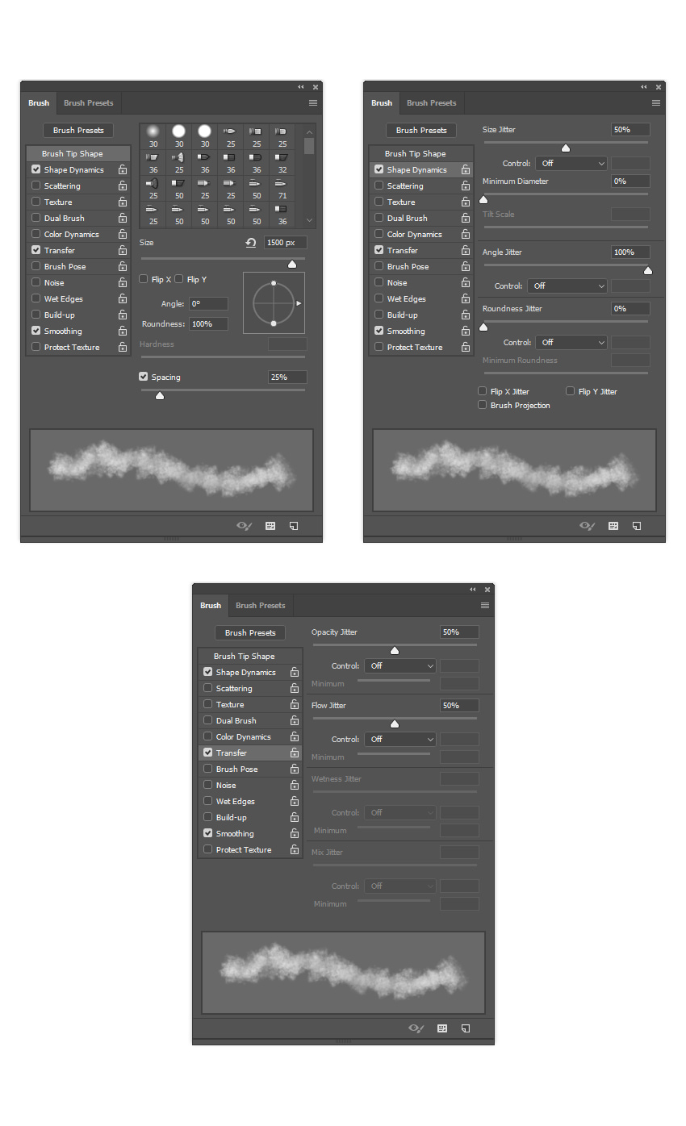Open the panel menu icon in the Spacing panel

[313, 103]
